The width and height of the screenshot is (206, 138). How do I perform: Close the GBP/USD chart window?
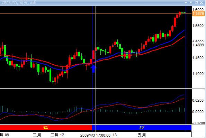[201, 2]
